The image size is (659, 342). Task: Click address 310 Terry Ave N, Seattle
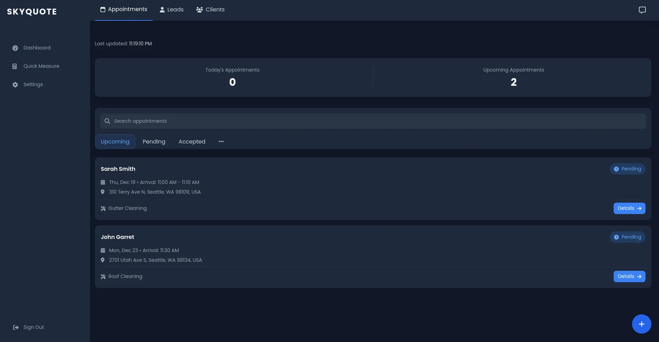[x=155, y=192]
